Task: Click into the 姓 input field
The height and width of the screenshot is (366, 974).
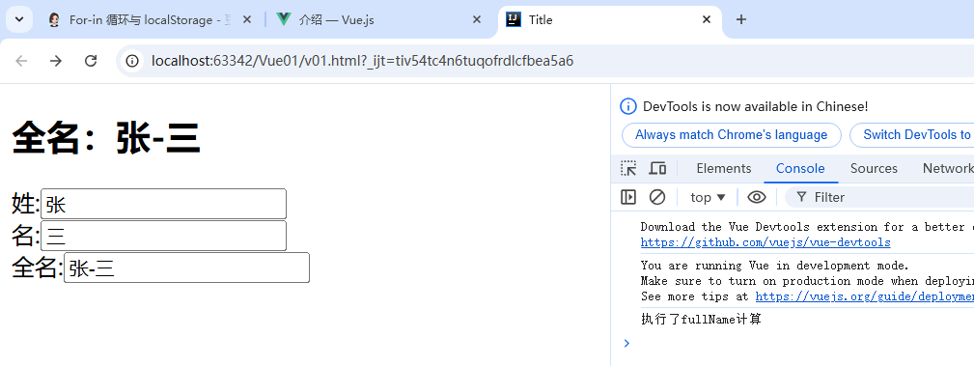Action: [163, 204]
